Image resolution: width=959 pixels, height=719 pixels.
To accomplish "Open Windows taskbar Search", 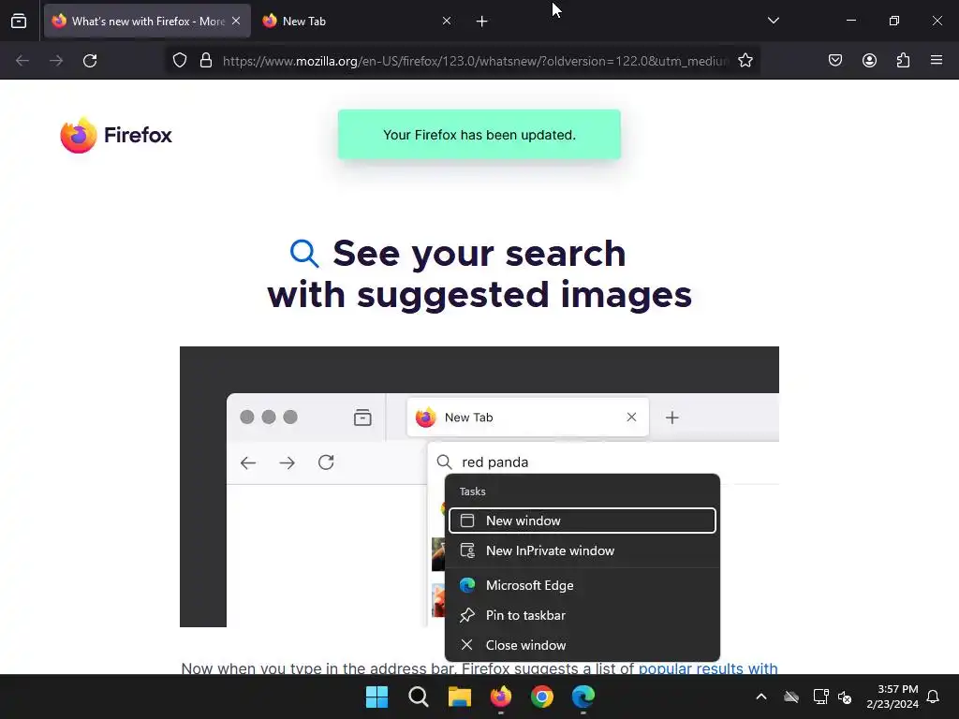I will click(x=419, y=697).
